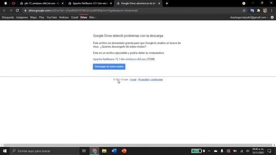This screenshot has width=276, height=155.
Task: Show hidden system tray icons
Action: click(x=209, y=151)
